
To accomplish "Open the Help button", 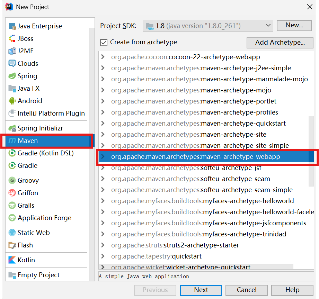I will point(292,290).
